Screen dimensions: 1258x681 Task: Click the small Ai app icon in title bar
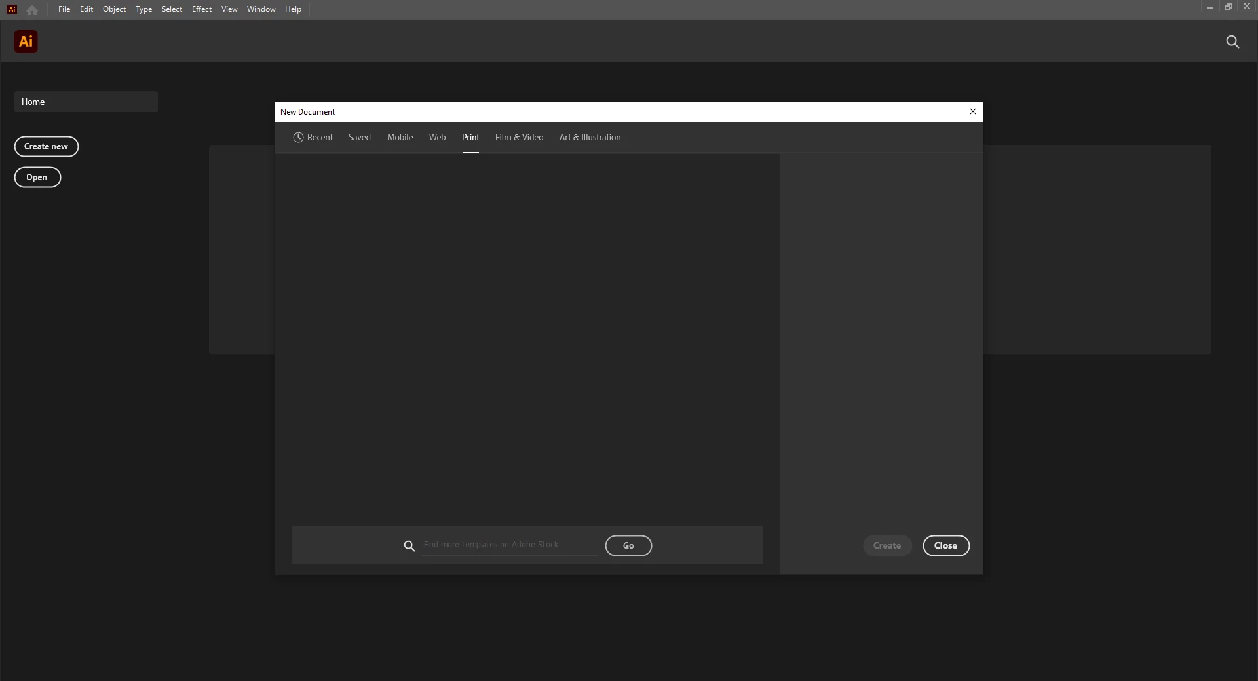click(x=12, y=9)
